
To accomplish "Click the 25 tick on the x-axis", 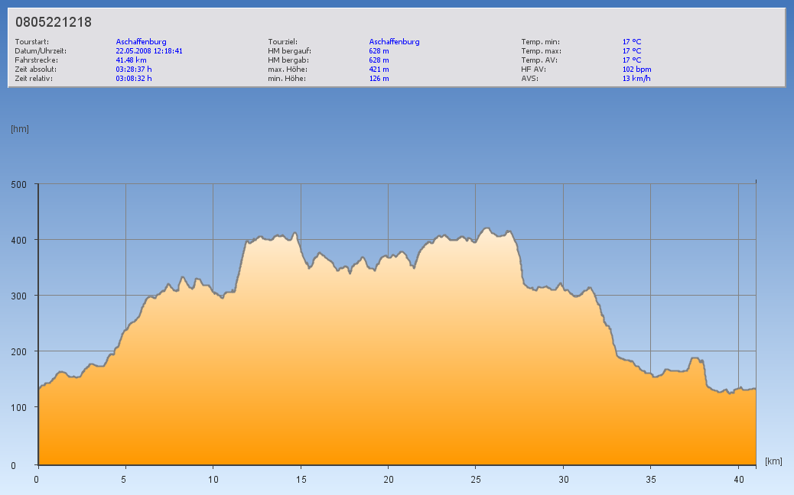I will coord(476,479).
